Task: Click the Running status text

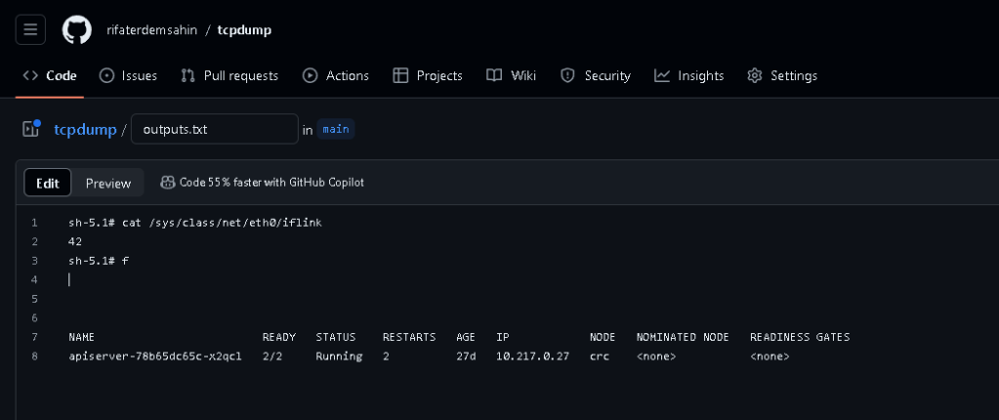Action: coord(339,357)
